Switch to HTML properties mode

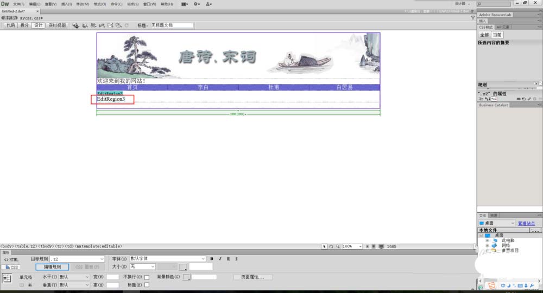[11, 259]
